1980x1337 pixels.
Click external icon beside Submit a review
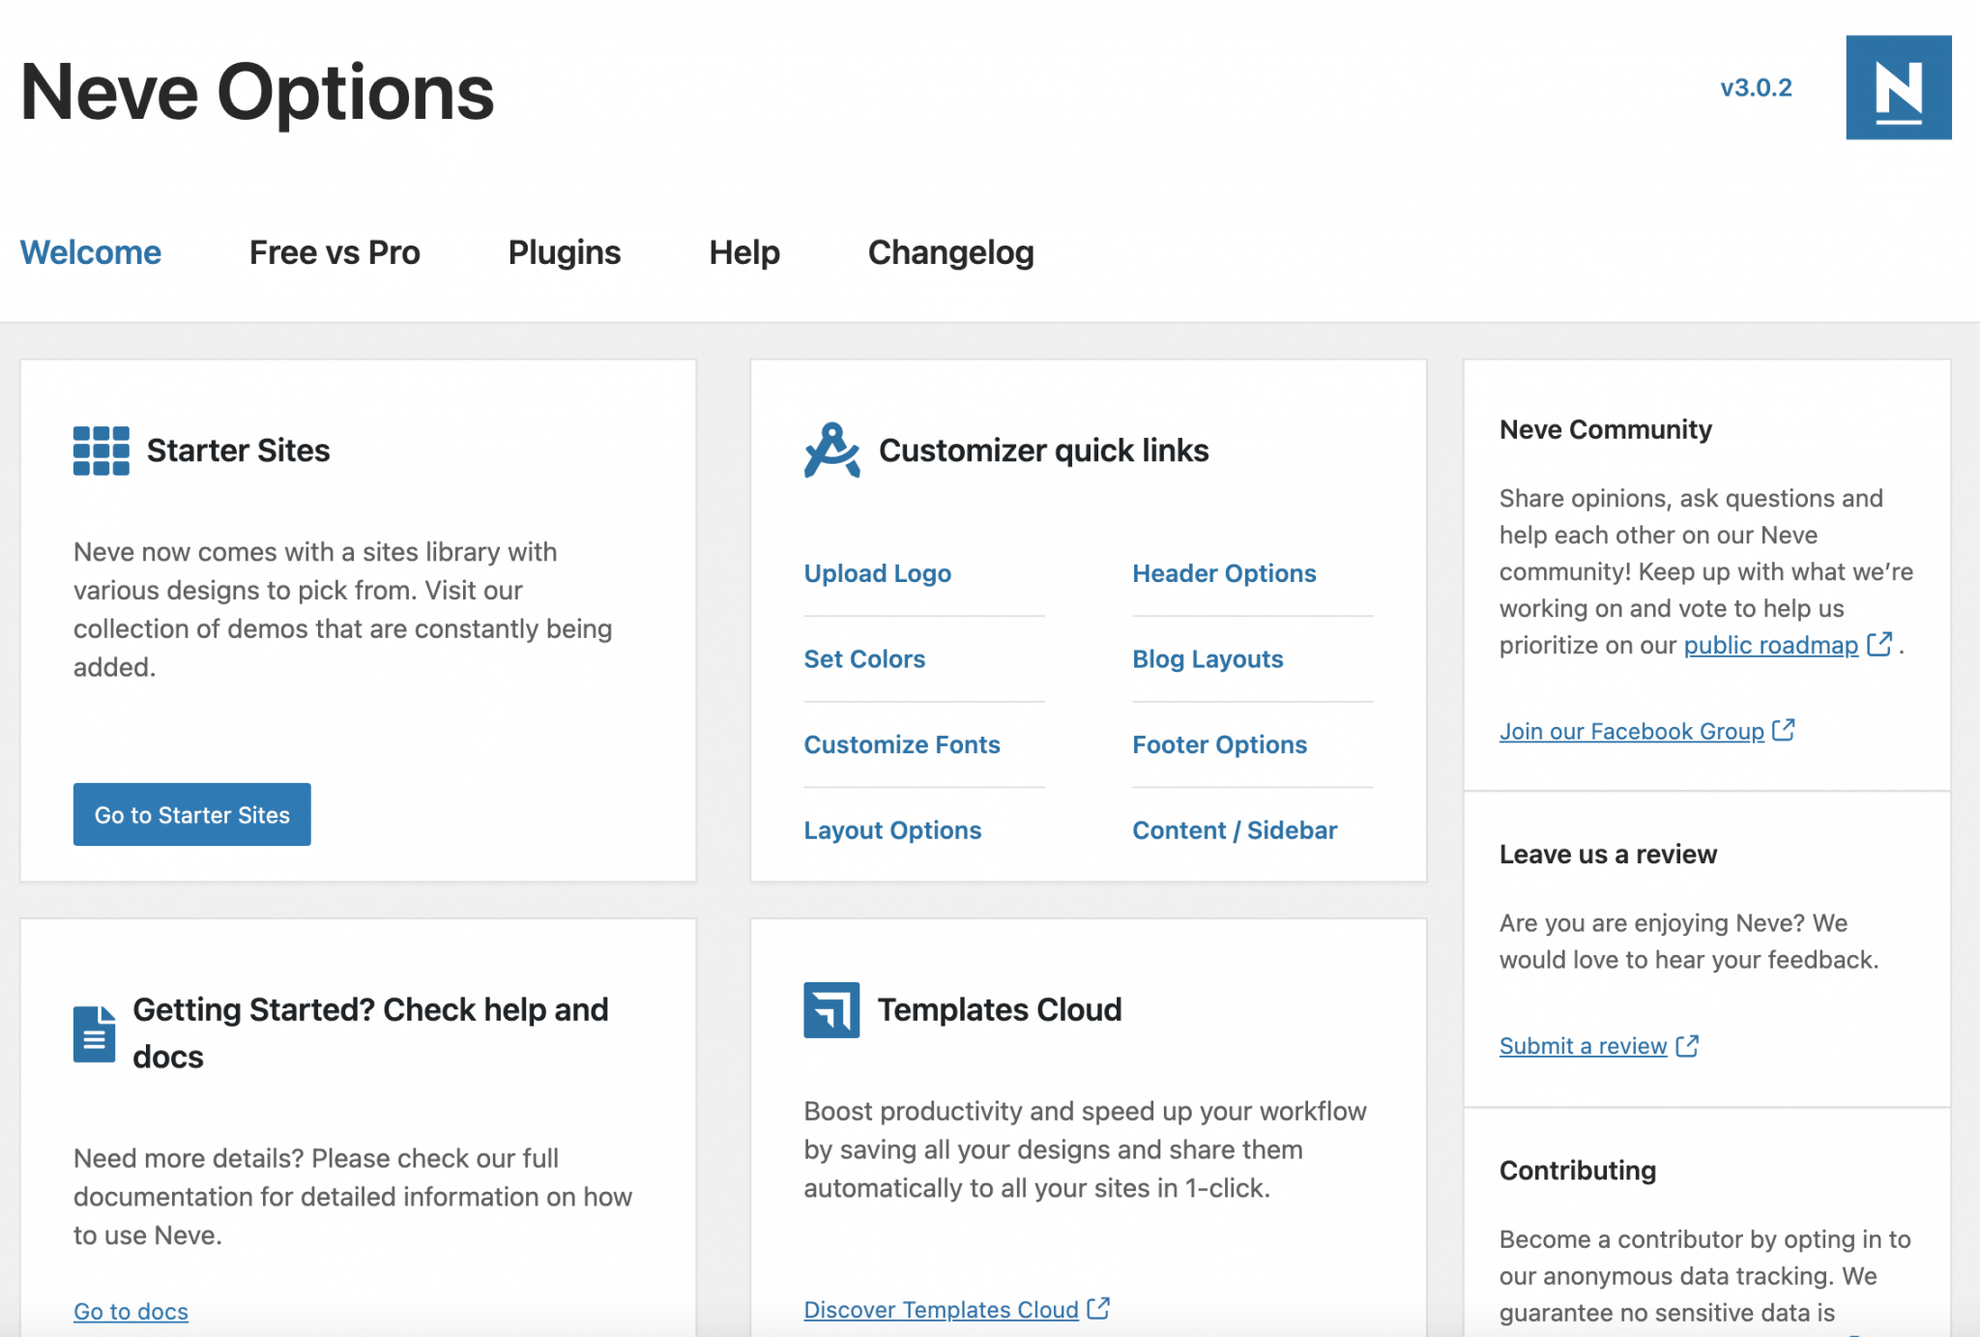(1687, 1045)
